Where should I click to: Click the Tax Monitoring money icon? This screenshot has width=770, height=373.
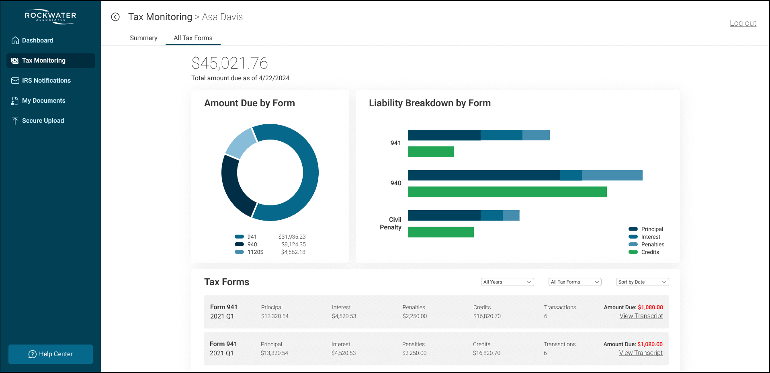tap(15, 61)
